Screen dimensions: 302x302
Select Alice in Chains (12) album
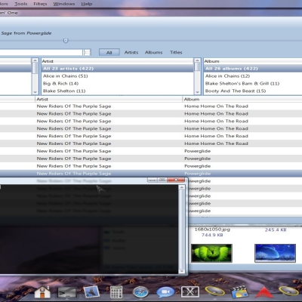(253, 76)
